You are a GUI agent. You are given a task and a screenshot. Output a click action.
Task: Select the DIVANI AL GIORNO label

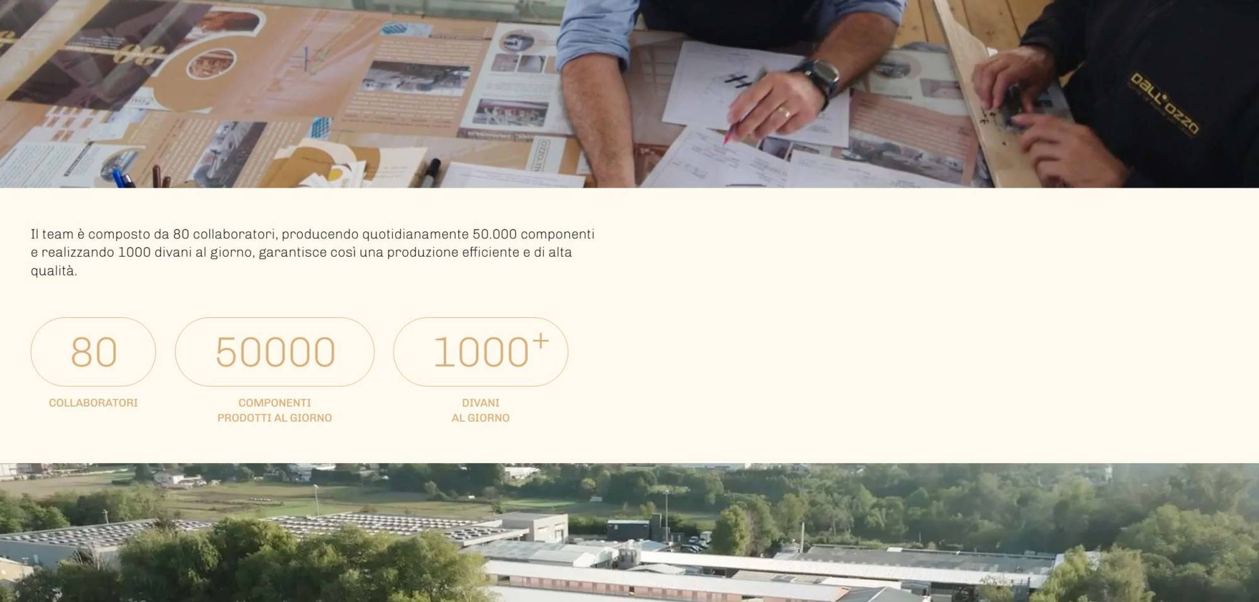pyautogui.click(x=480, y=410)
